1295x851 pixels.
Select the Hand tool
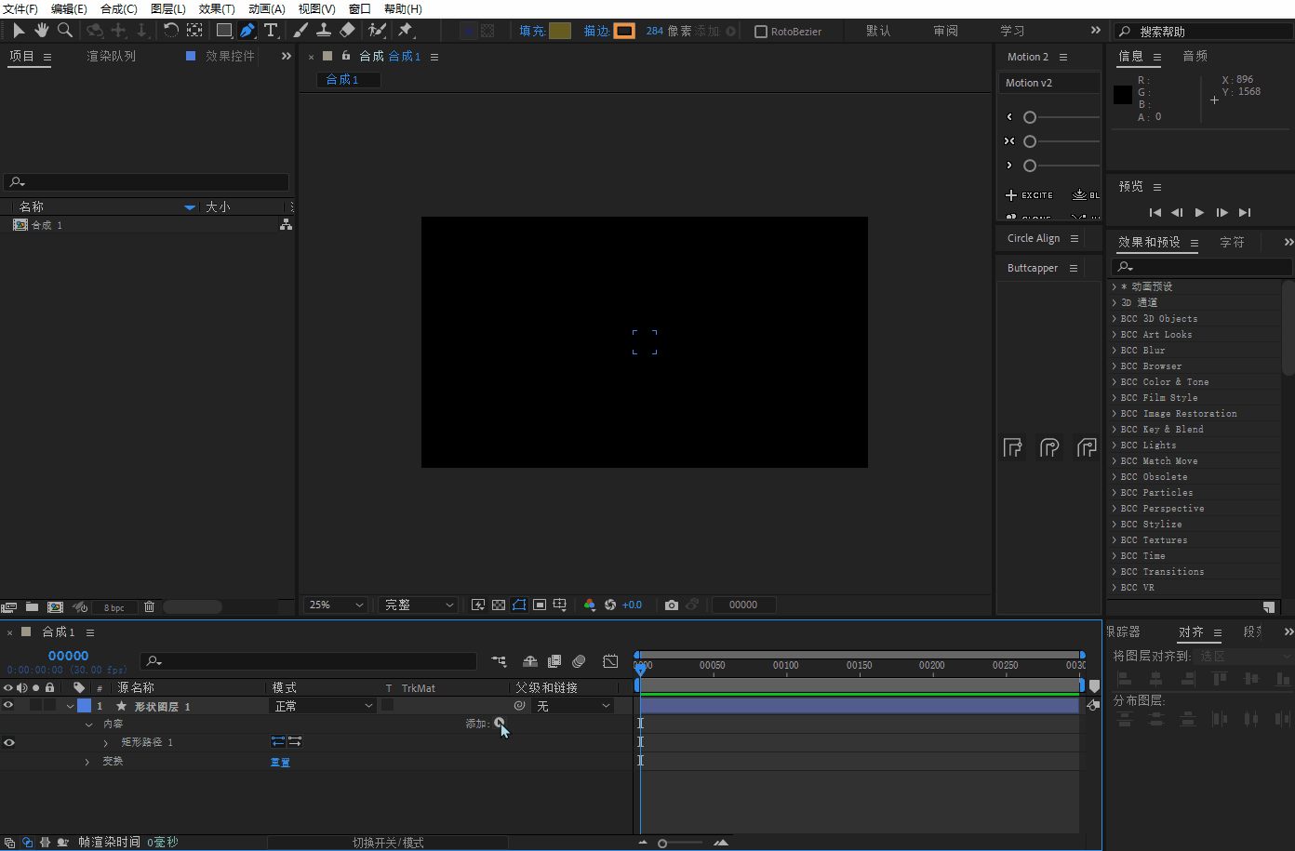pos(42,31)
